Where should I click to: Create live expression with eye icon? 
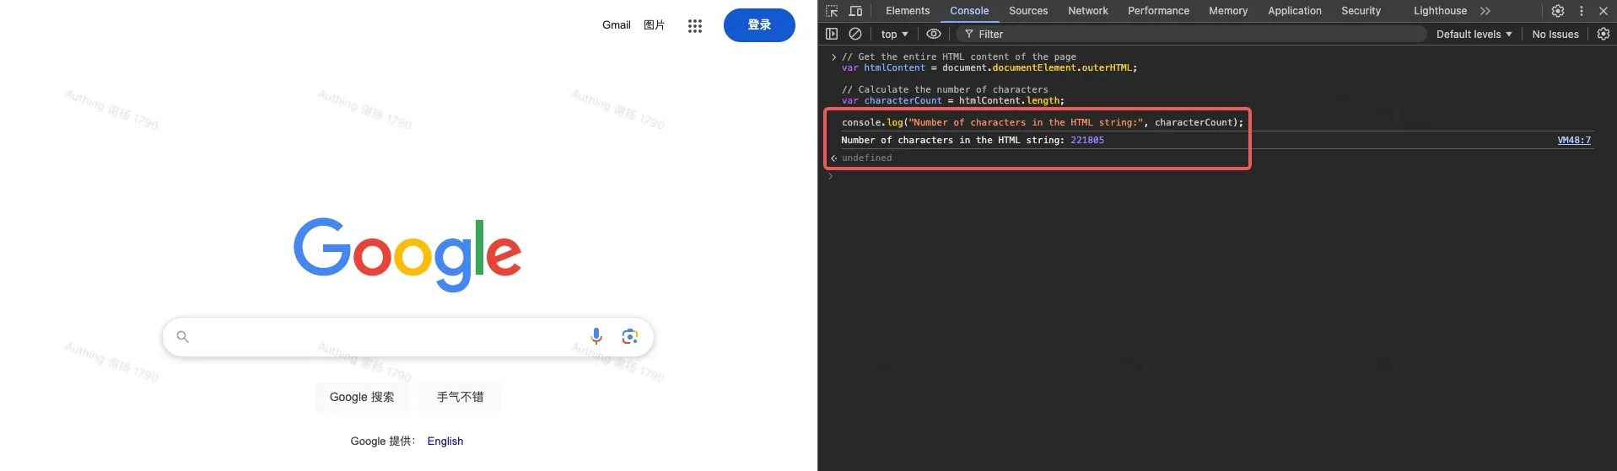point(934,34)
